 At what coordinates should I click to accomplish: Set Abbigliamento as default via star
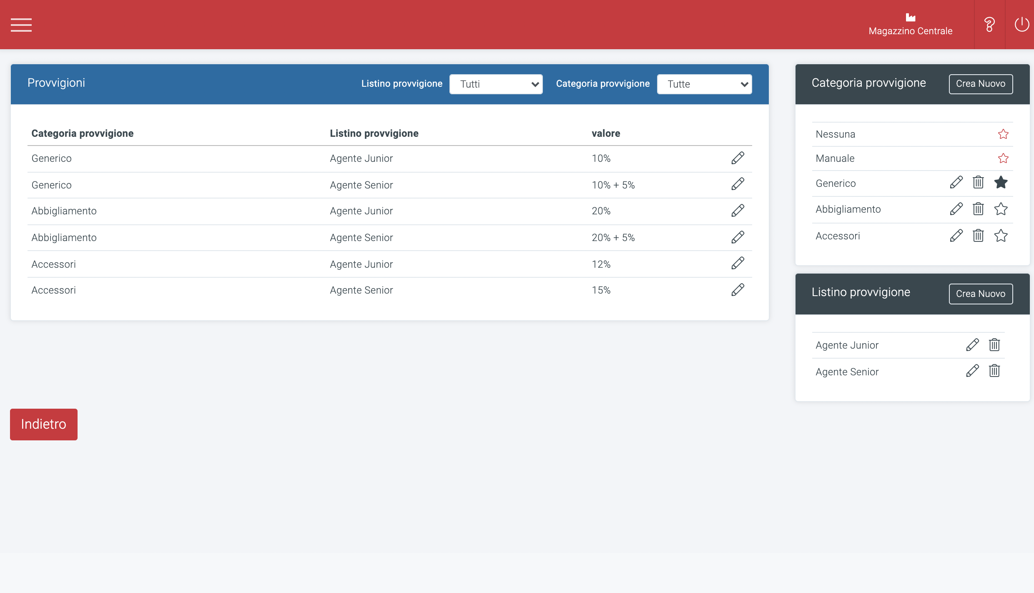1001,209
